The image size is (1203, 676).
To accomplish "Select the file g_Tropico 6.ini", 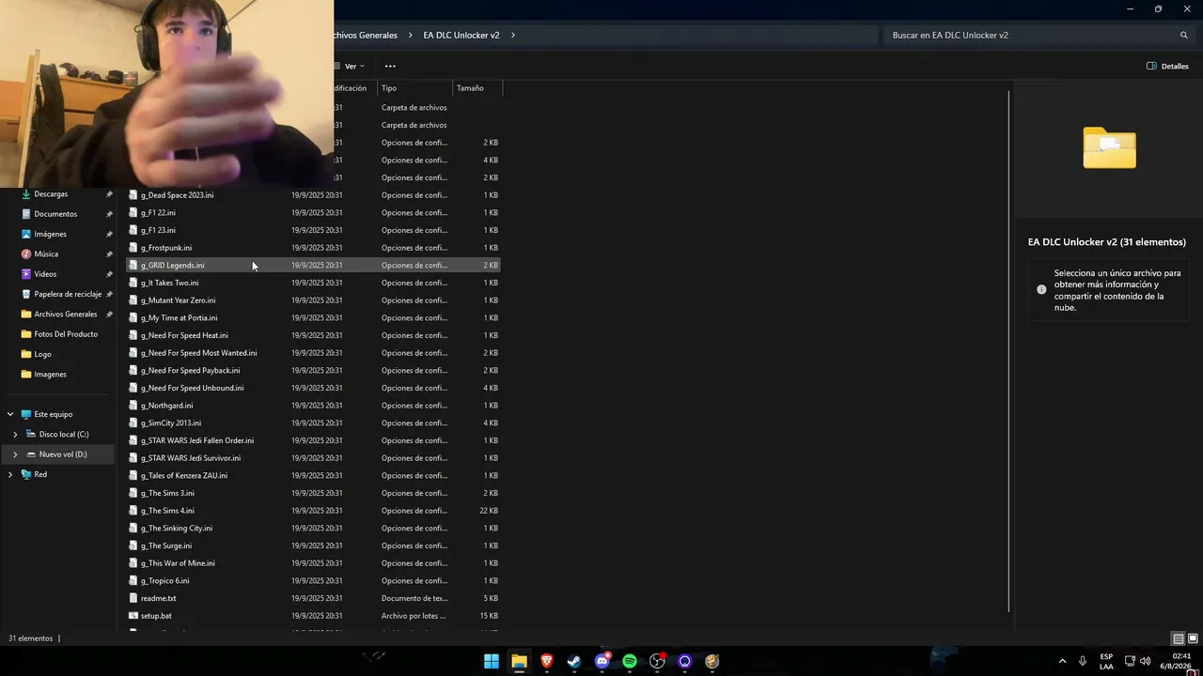I will tap(313, 580).
